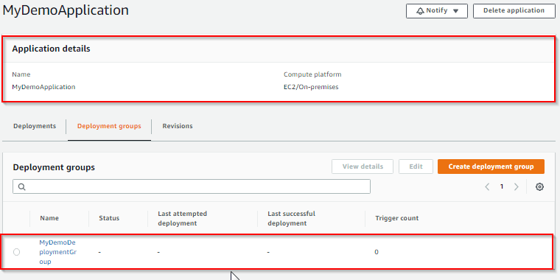Viewport: 560px width, 280px height.
Task: Click the Application details heading
Action: (51, 49)
